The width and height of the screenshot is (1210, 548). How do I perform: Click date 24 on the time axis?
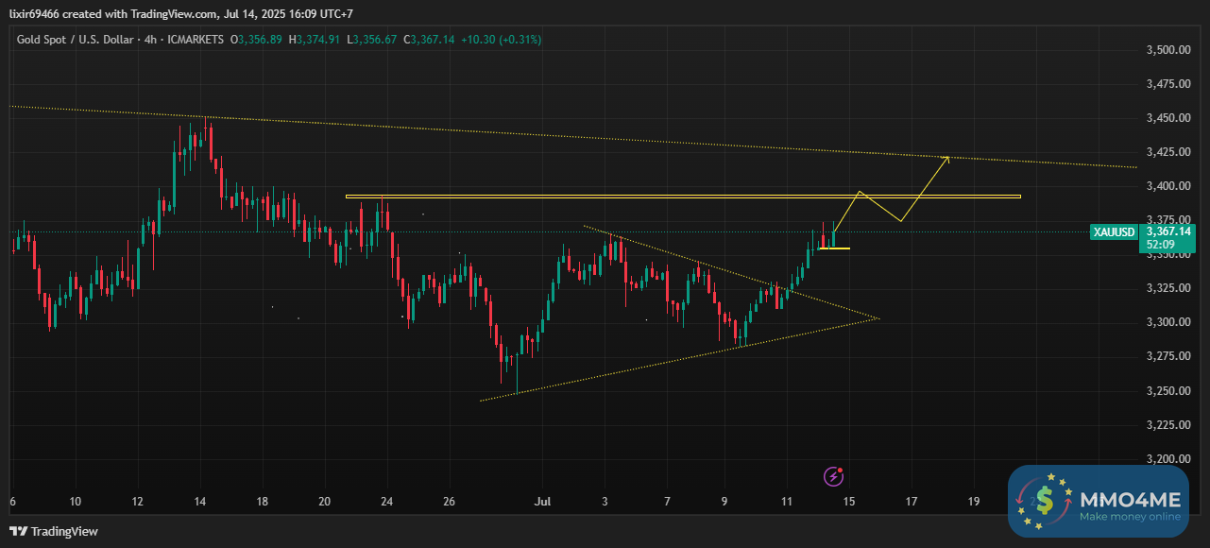(387, 501)
